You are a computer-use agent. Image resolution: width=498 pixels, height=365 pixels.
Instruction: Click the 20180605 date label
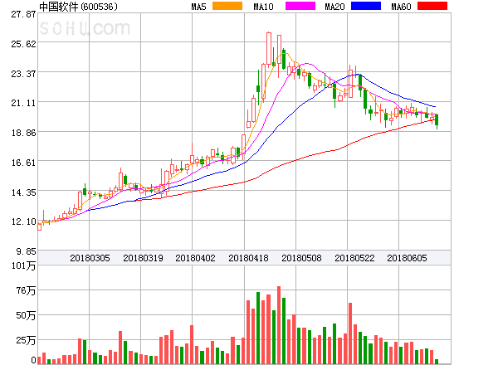(407, 258)
